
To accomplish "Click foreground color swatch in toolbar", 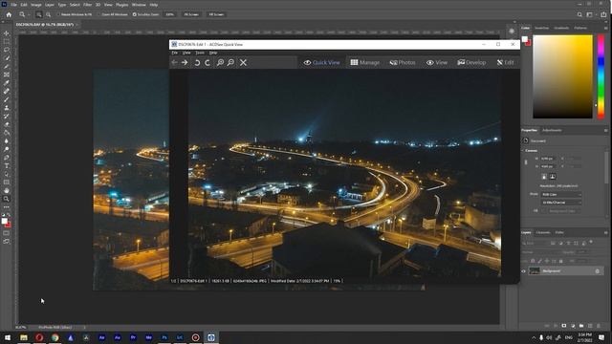I will pos(4,221).
